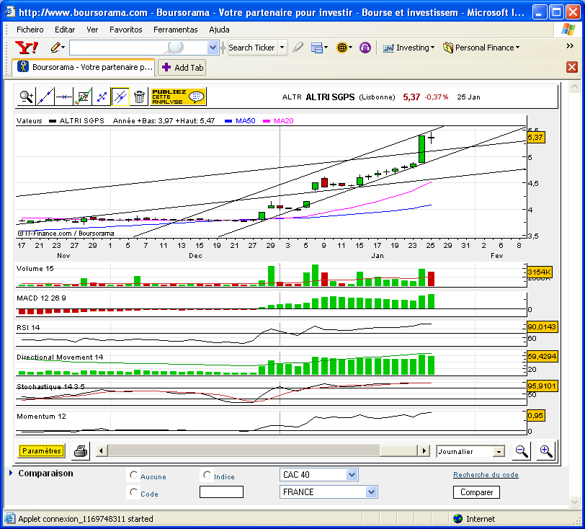Click the 5,37 price label on chart axis

click(535, 138)
